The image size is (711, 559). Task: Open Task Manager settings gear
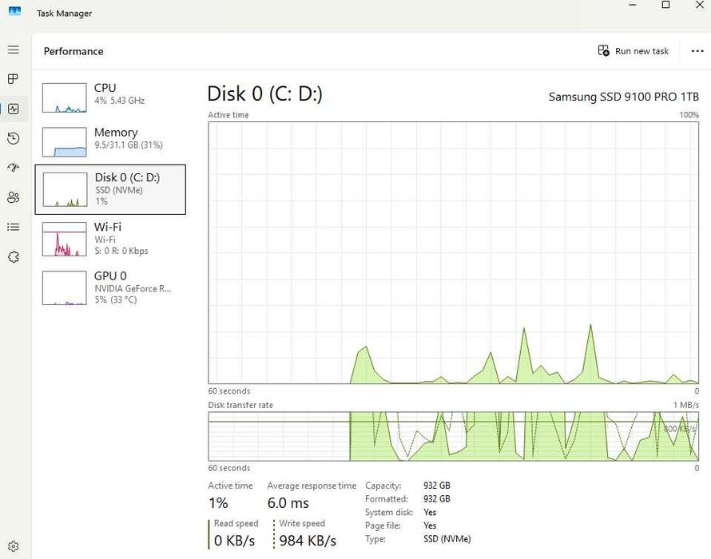[13, 546]
